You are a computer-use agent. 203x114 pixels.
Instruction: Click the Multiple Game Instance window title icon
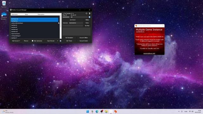click(x=136, y=26)
